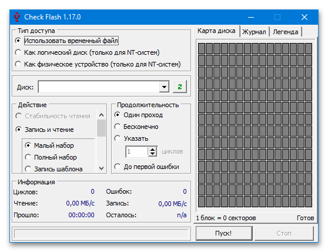Click the 'Готов' status text
Screen dimensions: 328x252
(306, 218)
